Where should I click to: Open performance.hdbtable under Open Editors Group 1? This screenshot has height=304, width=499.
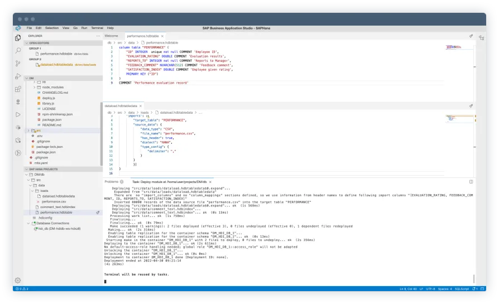coord(56,54)
